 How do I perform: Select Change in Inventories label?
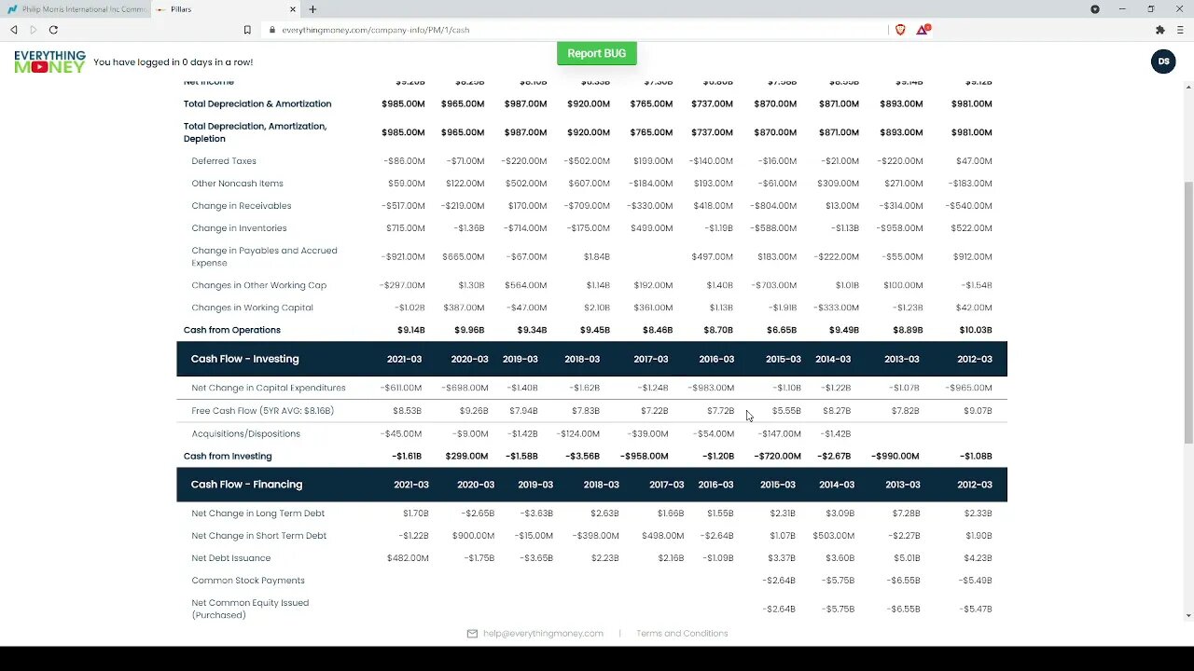click(x=239, y=228)
